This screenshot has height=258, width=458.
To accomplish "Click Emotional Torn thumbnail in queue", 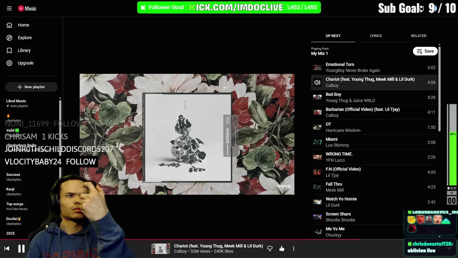I will pos(317,67).
